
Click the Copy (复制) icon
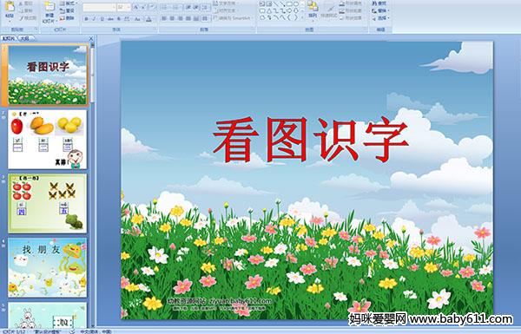tap(21, 11)
